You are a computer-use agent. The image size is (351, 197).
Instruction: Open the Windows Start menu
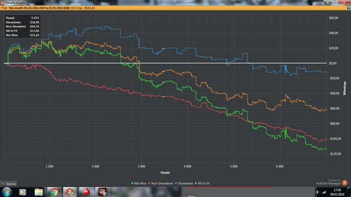click(x=7, y=192)
